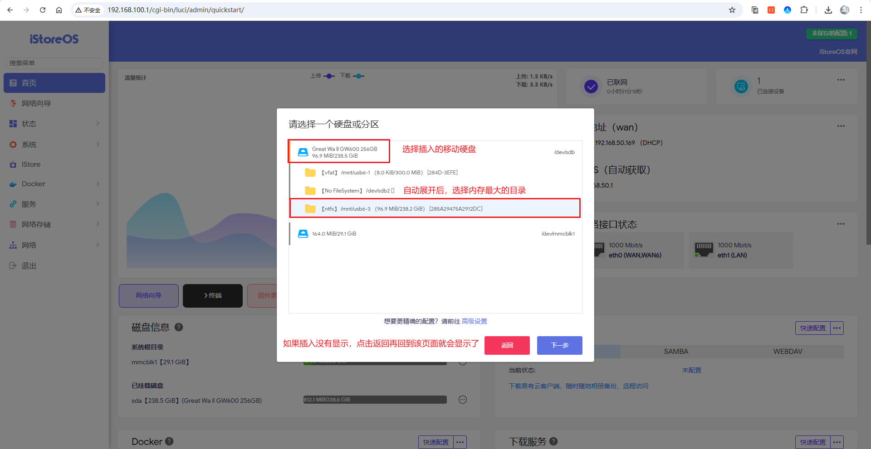Click disk icon of mmcblk1 entry
This screenshot has width=871, height=449.
pos(303,234)
